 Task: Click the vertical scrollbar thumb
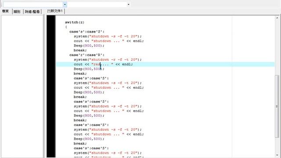pos(277,106)
